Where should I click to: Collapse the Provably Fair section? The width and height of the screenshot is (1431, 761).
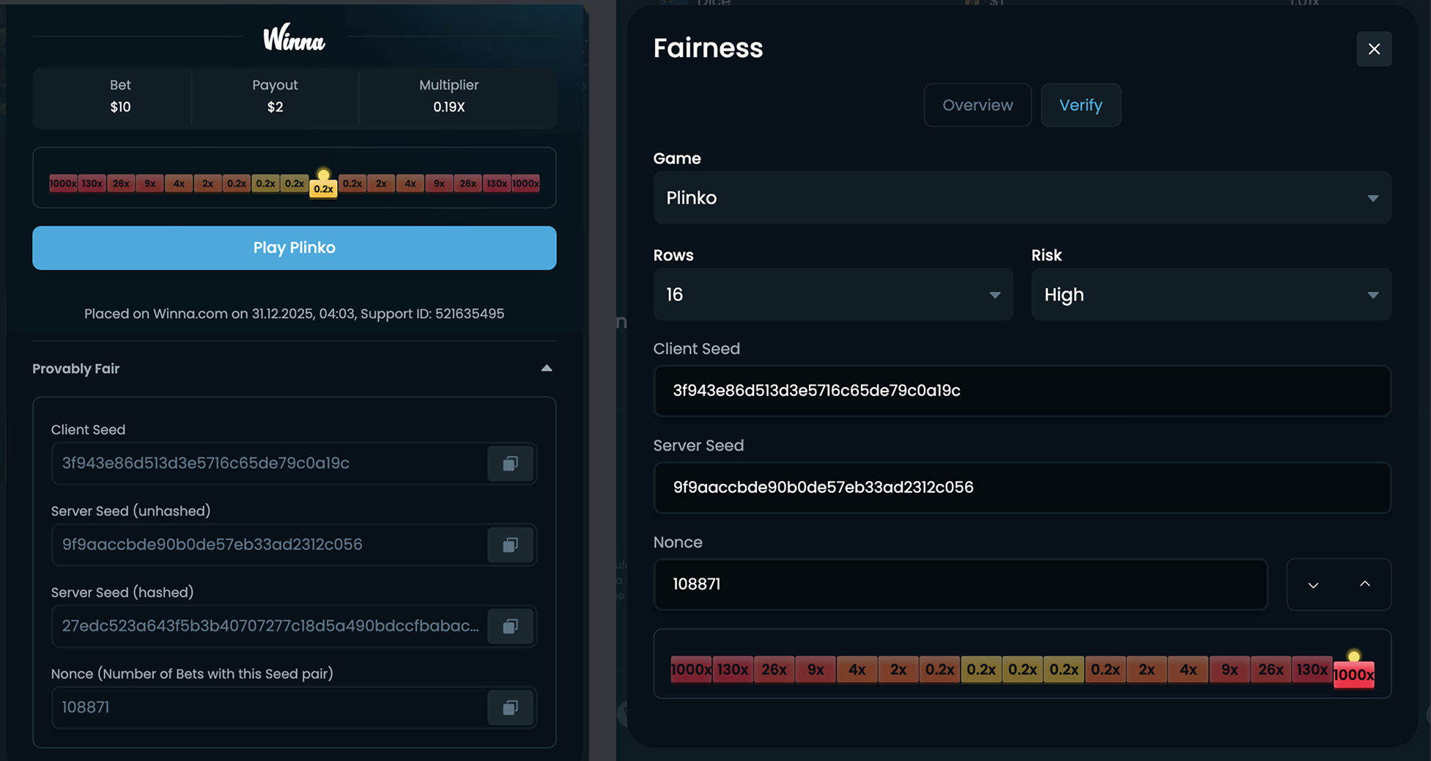[547, 368]
